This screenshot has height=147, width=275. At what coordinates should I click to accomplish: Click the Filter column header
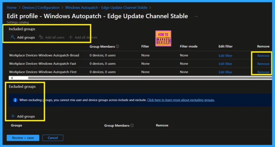tap(145, 46)
